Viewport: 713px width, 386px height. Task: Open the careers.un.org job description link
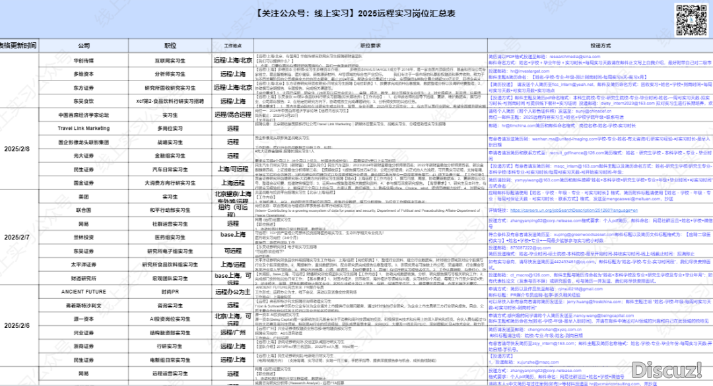574,210
